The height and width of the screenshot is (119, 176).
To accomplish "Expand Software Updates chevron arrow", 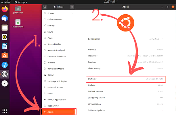I will coord(162,110).
